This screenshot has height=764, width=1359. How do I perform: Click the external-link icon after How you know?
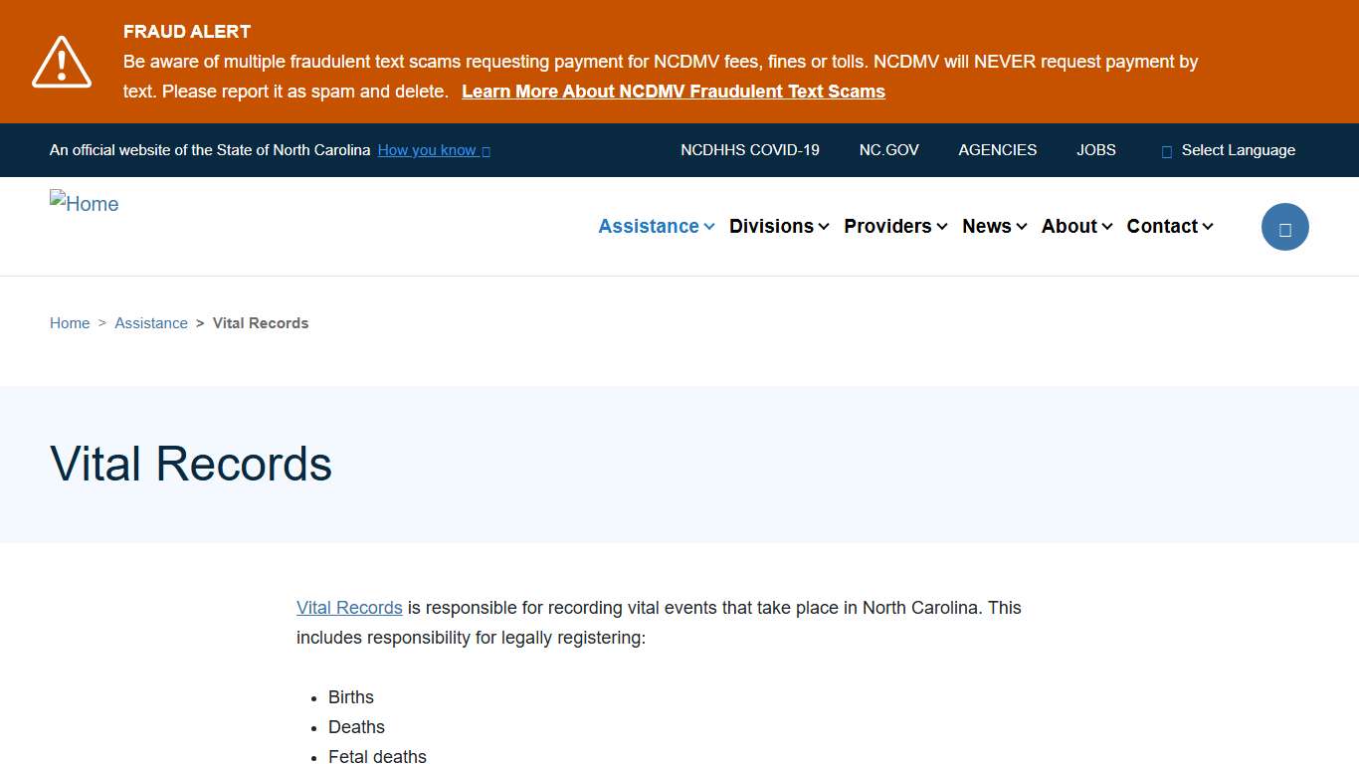tap(485, 150)
